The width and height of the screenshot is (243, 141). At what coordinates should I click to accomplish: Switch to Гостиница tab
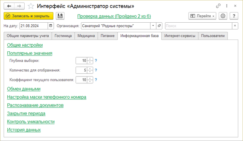(x=63, y=36)
